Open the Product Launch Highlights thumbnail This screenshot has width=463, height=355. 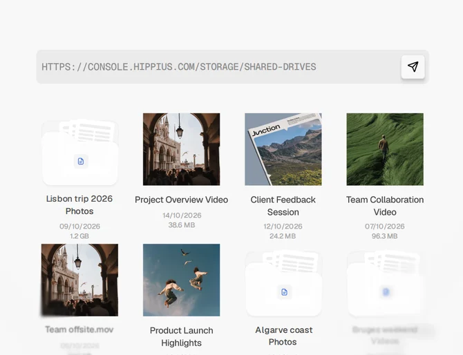pos(181,280)
